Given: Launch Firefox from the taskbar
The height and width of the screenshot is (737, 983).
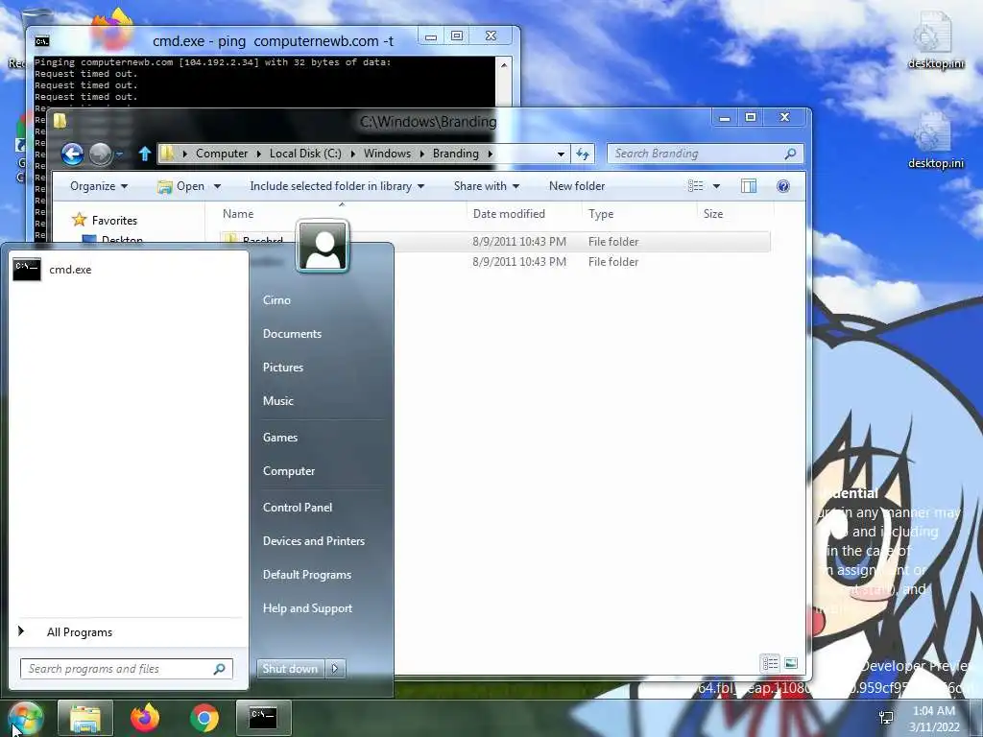Looking at the screenshot, I should pos(145,718).
